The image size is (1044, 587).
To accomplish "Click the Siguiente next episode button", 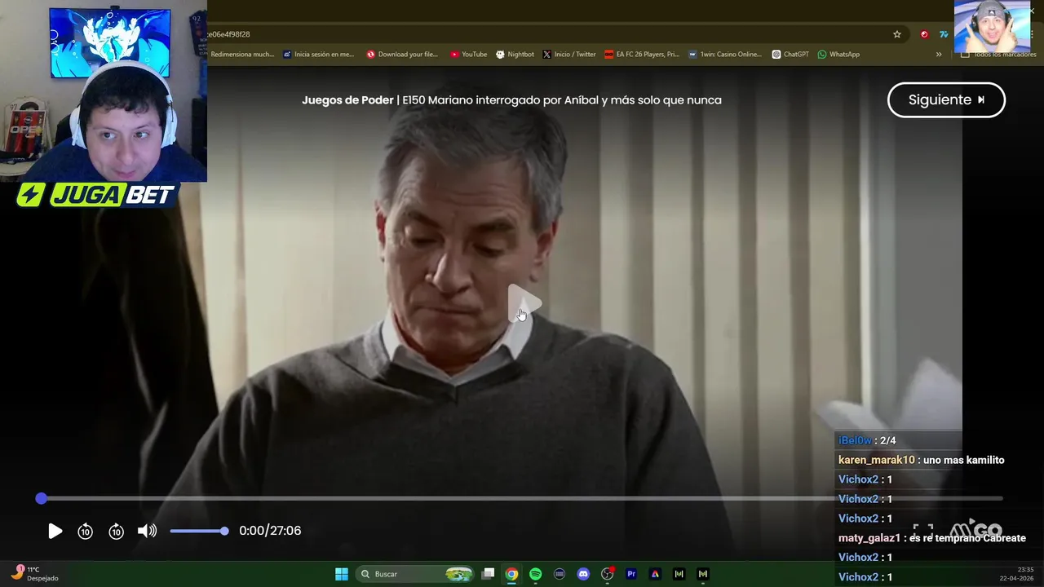I will 946,99.
